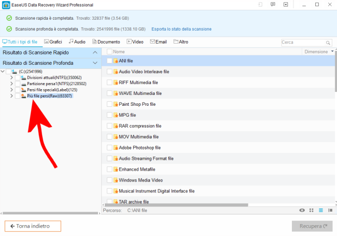Screen dimensions: 337x236
Task: Open the feedback chat icon in title bar
Action: click(x=273, y=5)
